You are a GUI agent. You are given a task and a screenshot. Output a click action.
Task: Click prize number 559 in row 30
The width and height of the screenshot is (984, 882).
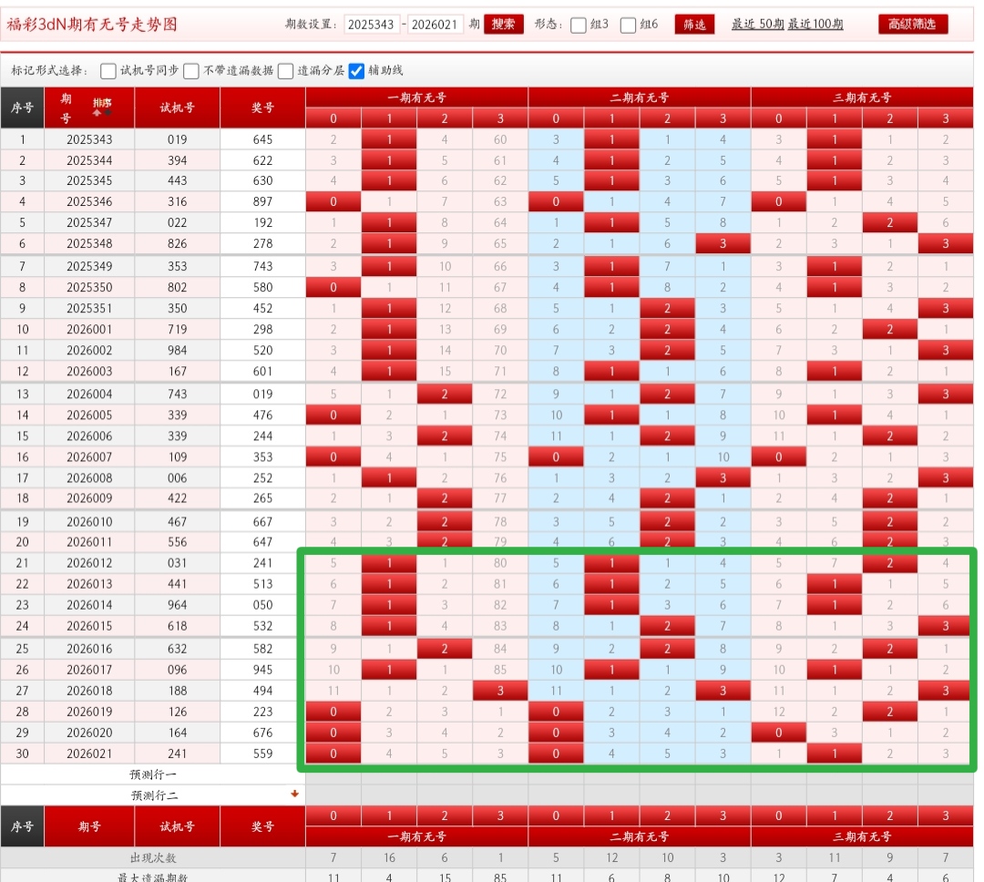[x=263, y=754]
